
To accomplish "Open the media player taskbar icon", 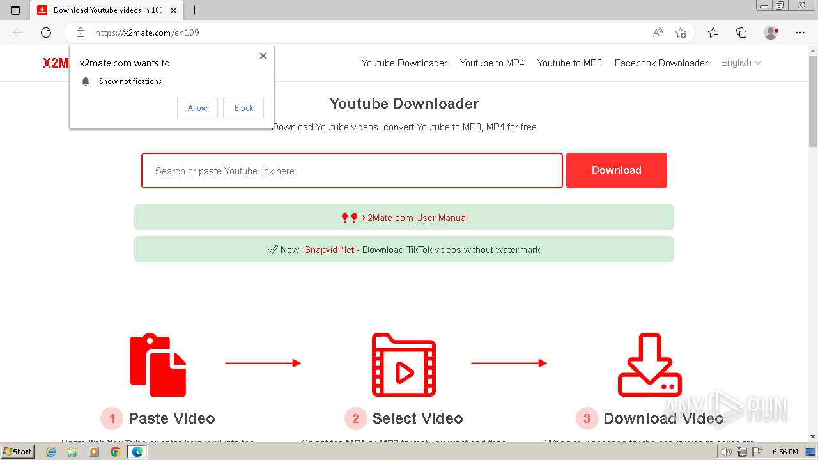I will coord(94,452).
